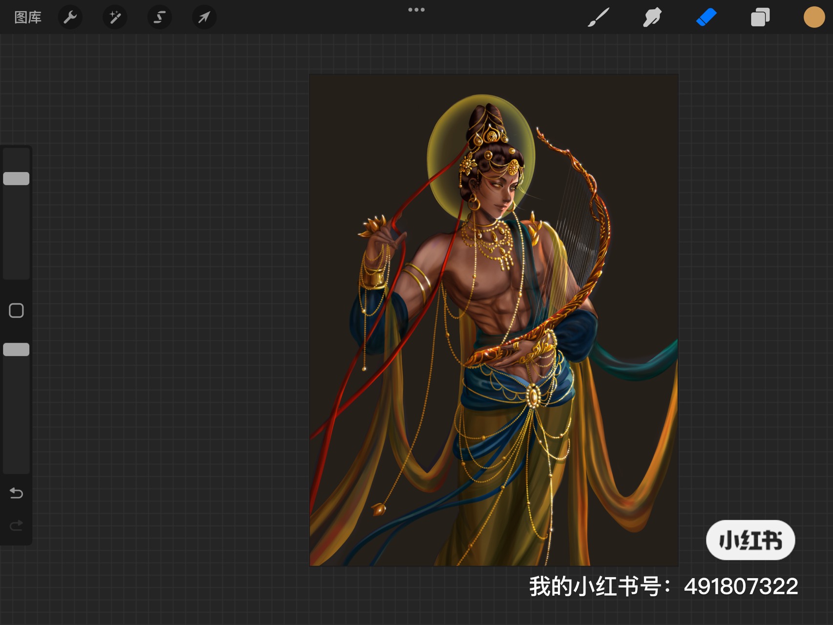The height and width of the screenshot is (625, 833).
Task: Tap the square Modify button on sidebar
Action: (16, 311)
